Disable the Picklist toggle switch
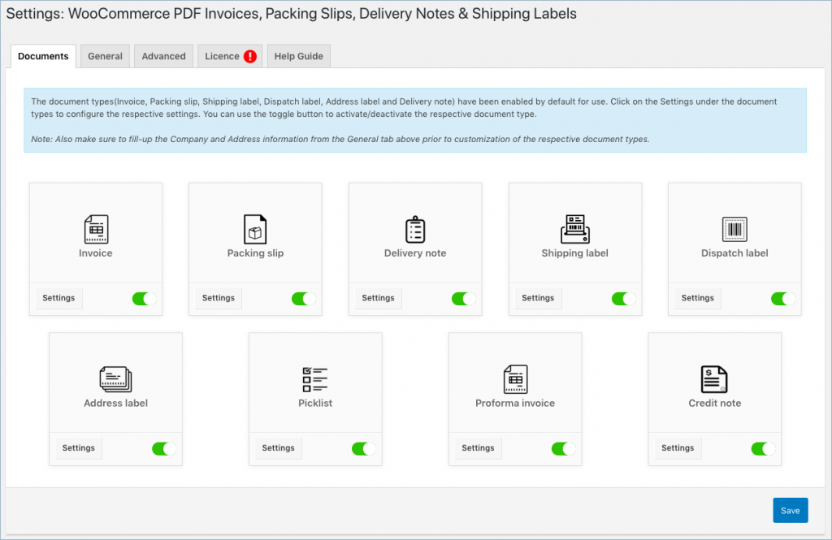Viewport: 832px width, 540px height. [x=364, y=449]
